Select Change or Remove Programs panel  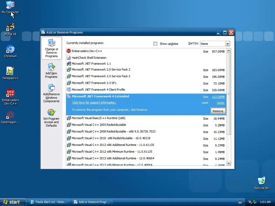coord(51,48)
